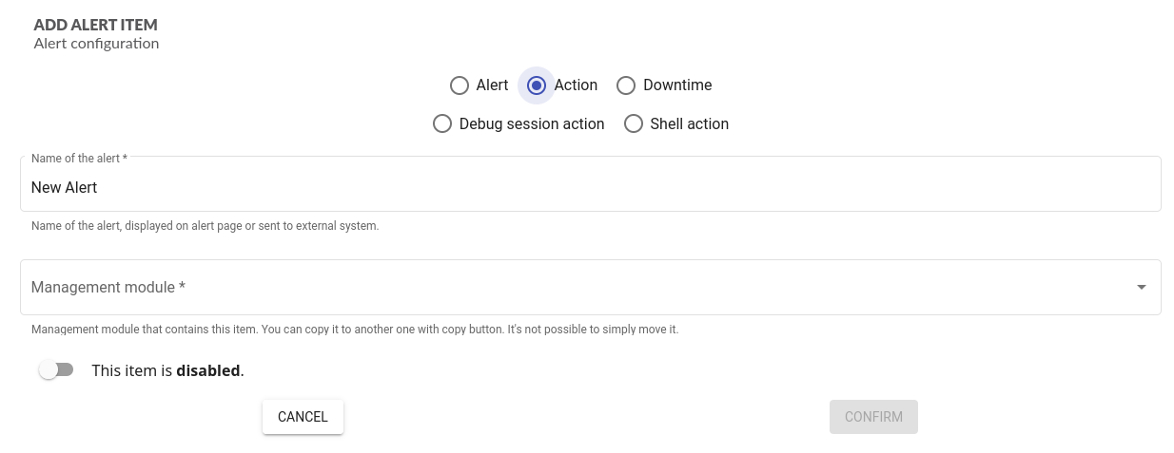1174x453 pixels.
Task: Click the alert name helper text
Action: coord(205,226)
